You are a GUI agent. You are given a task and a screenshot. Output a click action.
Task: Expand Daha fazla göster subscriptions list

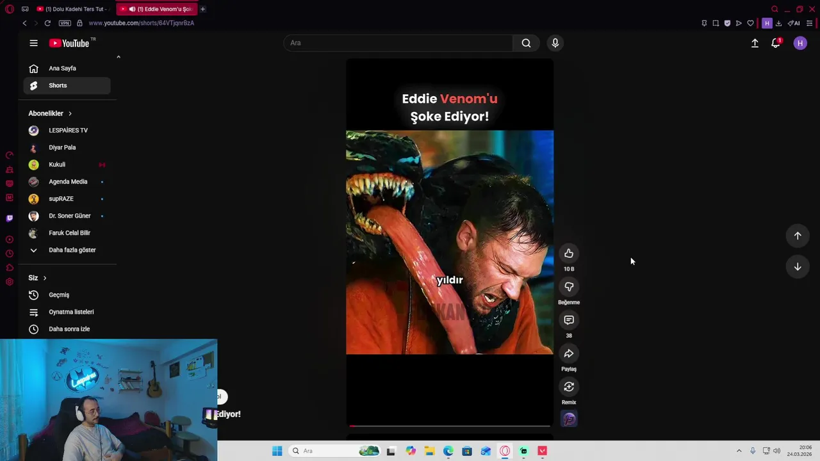(x=67, y=250)
